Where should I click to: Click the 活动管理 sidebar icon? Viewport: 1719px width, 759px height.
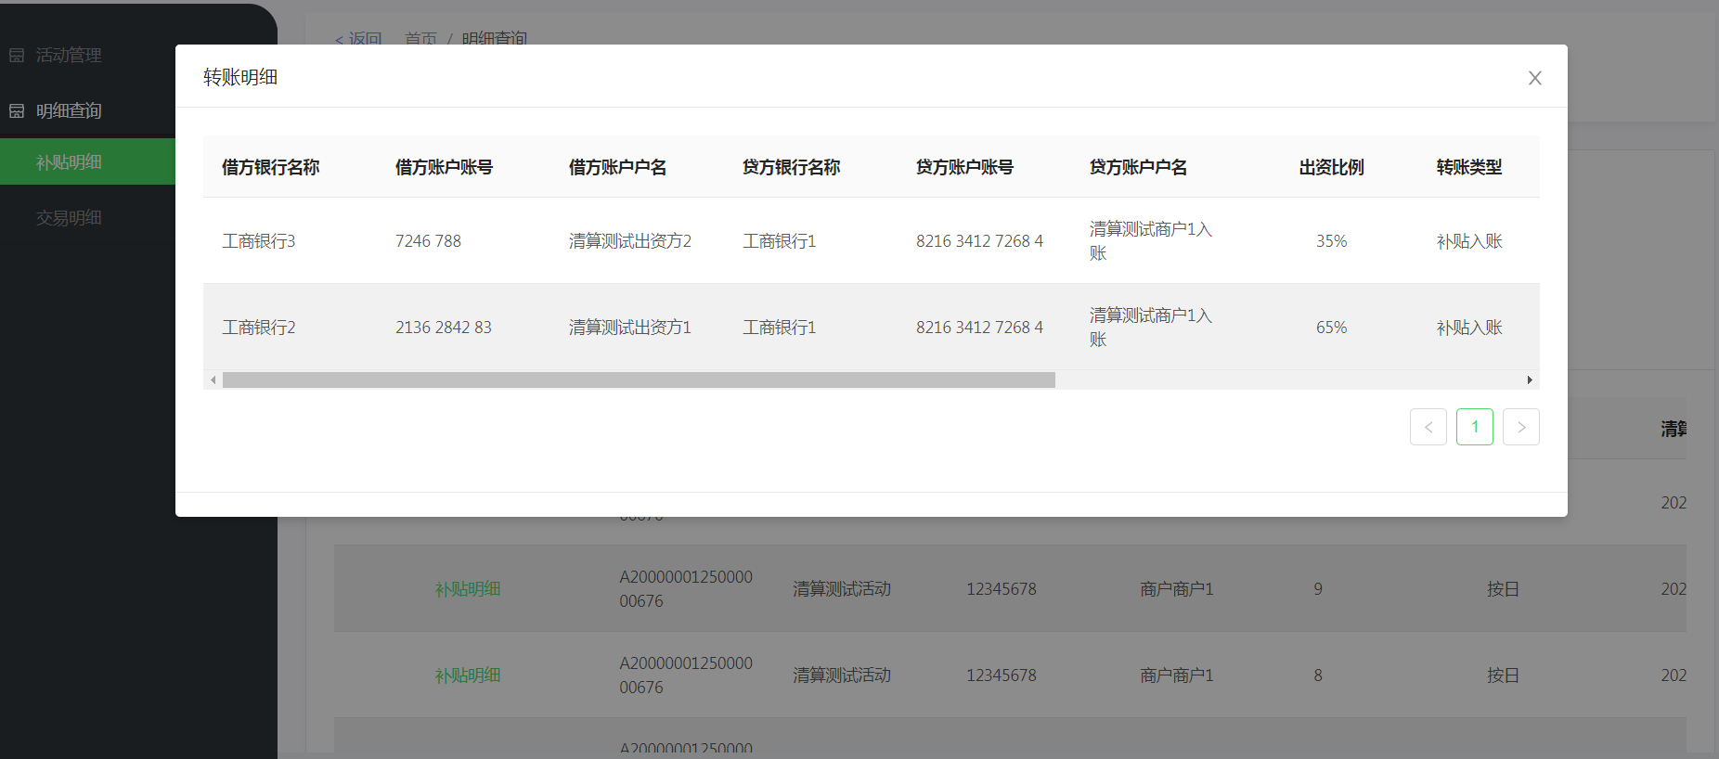(x=17, y=56)
